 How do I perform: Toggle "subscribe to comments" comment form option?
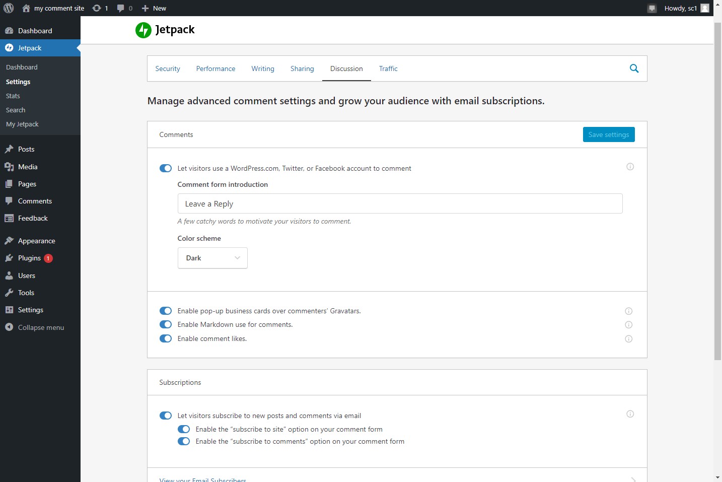pyautogui.click(x=184, y=441)
